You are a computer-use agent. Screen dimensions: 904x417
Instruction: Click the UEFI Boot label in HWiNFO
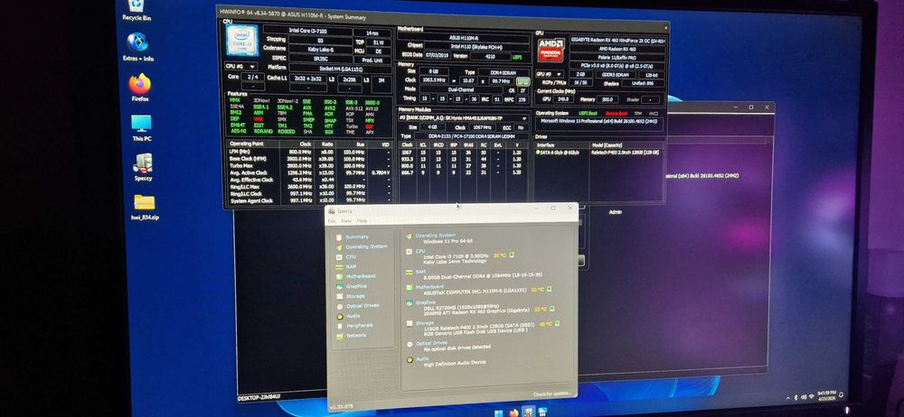589,114
